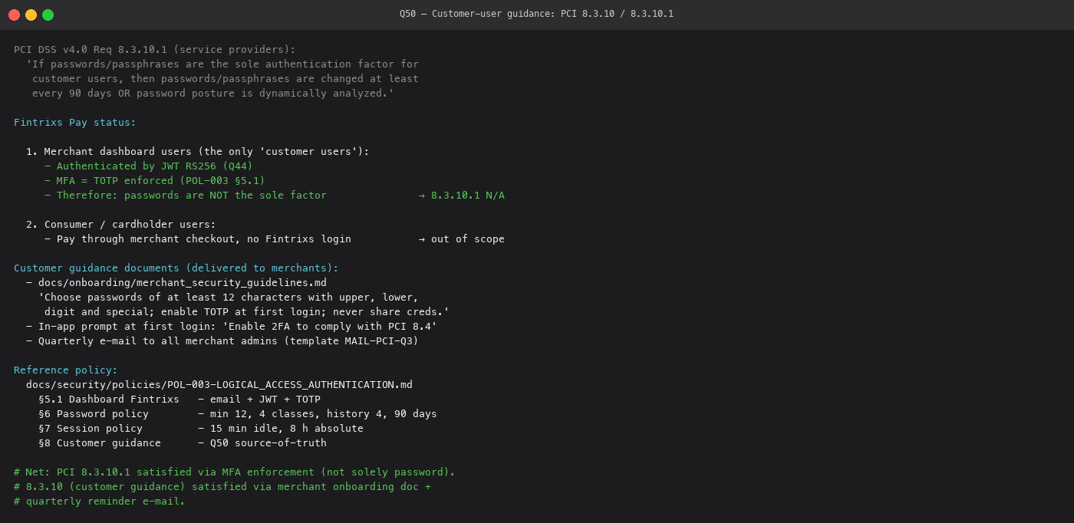1074x523 pixels.
Task: Click the '1. Merchant dashboard users' line
Action: point(198,152)
